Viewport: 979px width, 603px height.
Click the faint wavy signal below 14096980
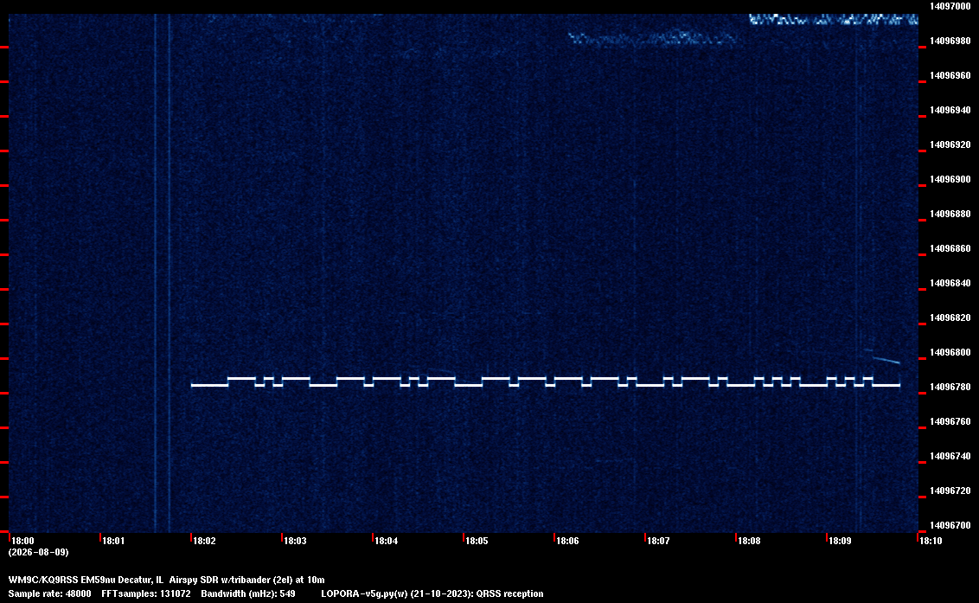click(x=652, y=38)
